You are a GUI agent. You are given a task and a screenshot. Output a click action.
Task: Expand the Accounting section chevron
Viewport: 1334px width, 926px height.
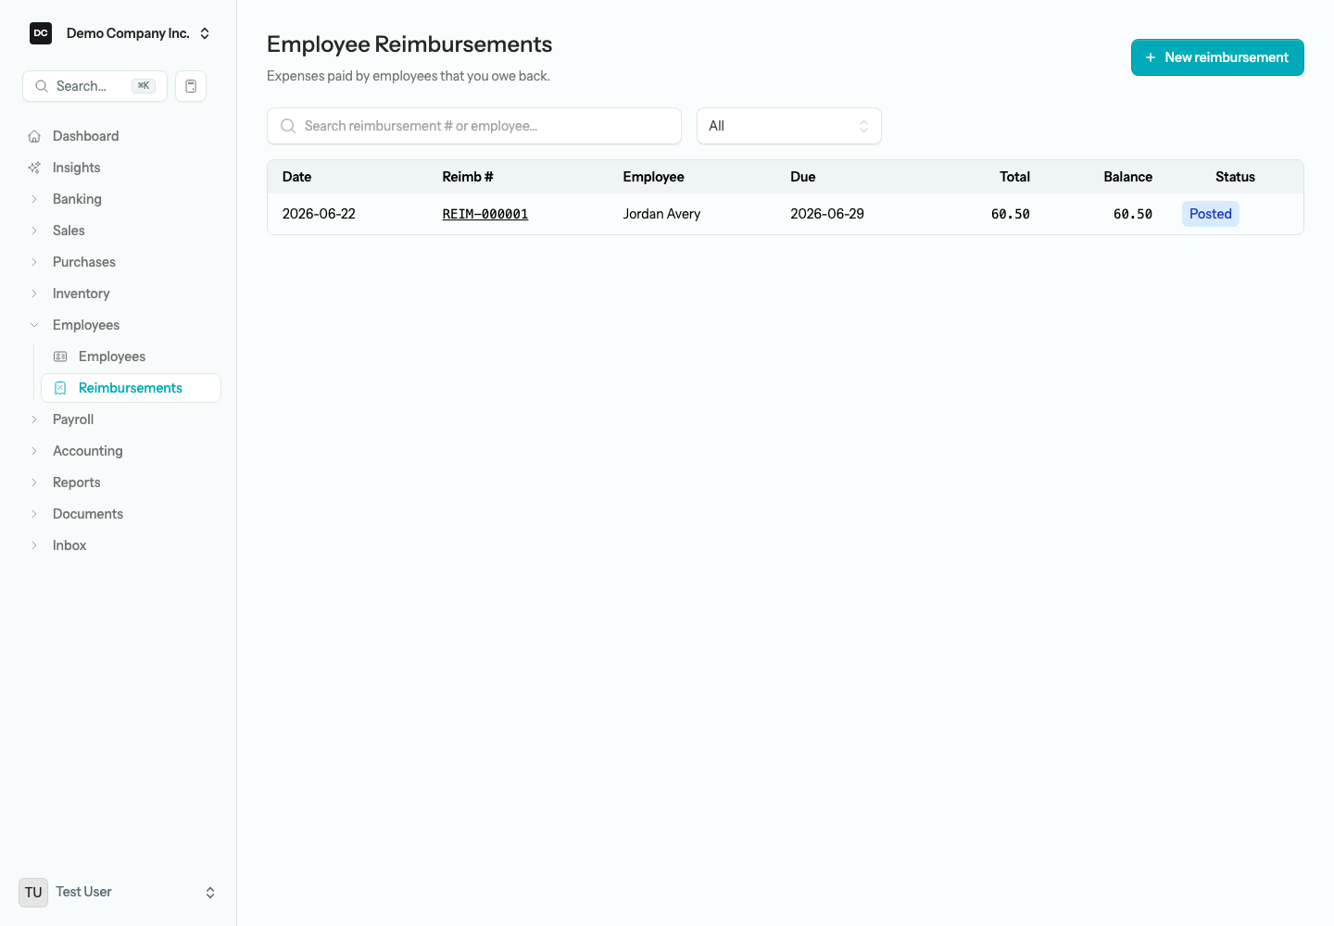[x=34, y=451]
